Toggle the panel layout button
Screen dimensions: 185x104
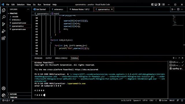(x=156, y=5)
